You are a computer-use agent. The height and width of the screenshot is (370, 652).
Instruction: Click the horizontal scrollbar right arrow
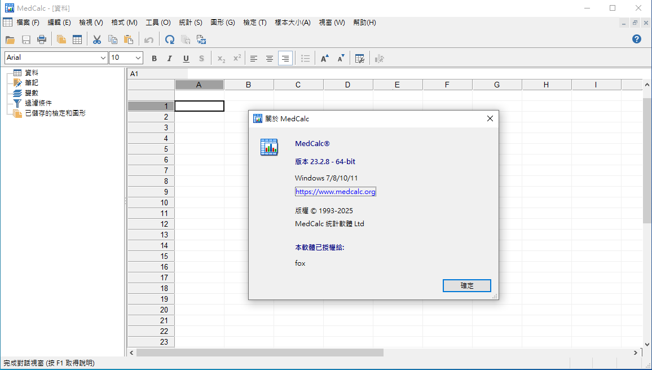tap(636, 353)
